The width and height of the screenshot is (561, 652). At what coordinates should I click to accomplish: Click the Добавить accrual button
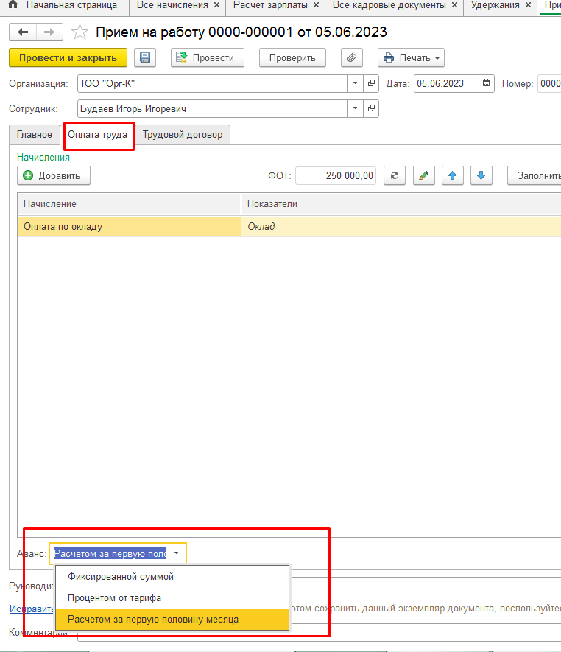54,175
